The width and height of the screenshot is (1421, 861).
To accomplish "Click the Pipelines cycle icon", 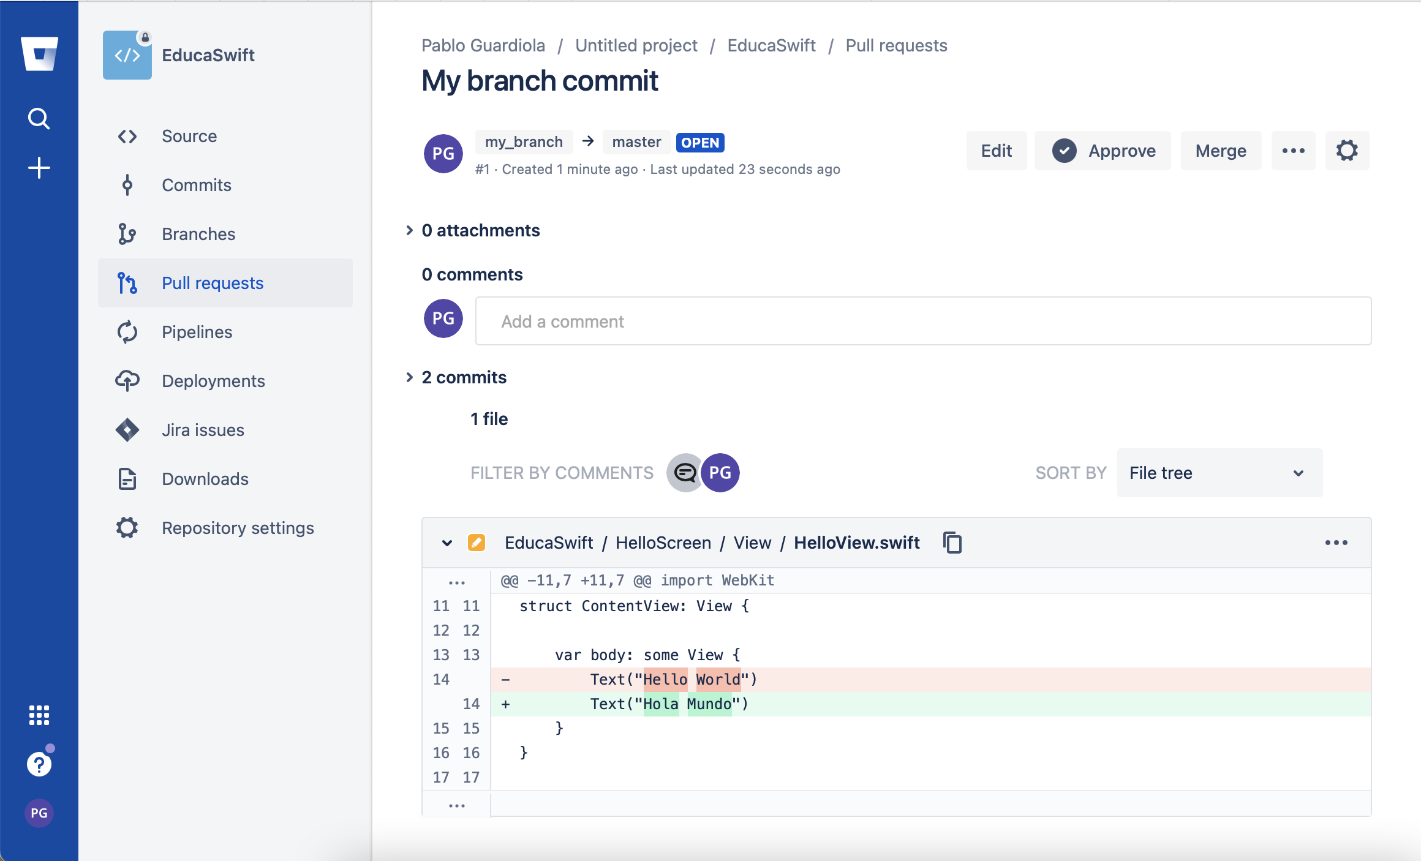I will click(127, 332).
